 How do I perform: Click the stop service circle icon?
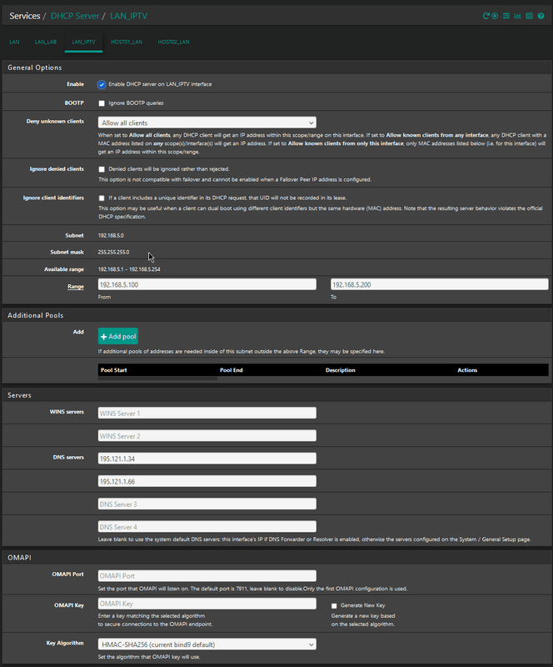pos(495,16)
